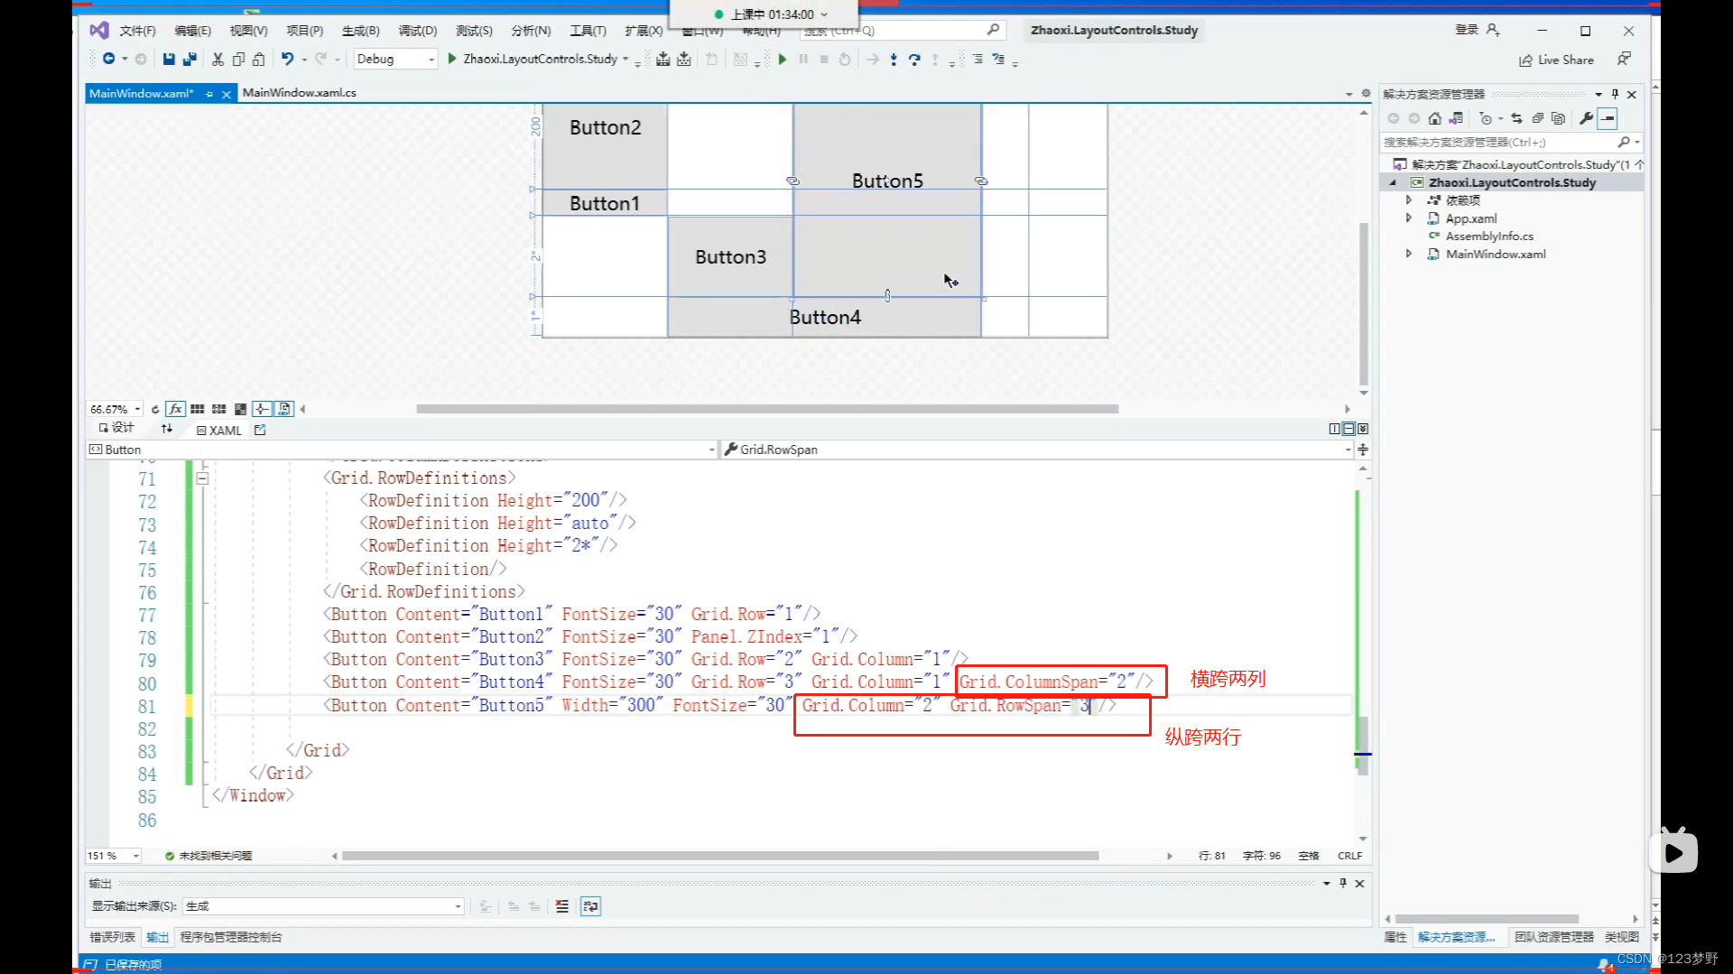Toggle snap to gridlines in designer
The height and width of the screenshot is (974, 1733).
[x=218, y=409]
